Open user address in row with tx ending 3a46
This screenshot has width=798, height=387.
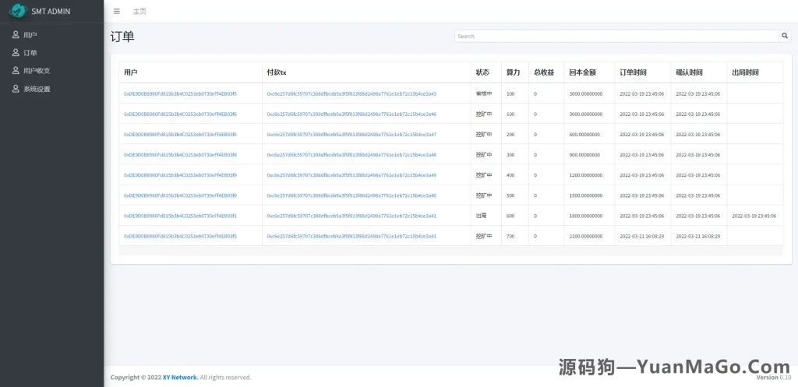pos(180,114)
